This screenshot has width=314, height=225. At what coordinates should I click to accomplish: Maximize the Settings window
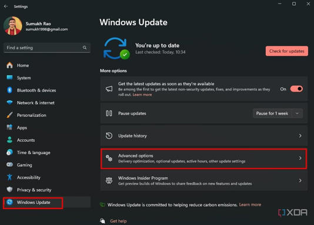[294, 4]
